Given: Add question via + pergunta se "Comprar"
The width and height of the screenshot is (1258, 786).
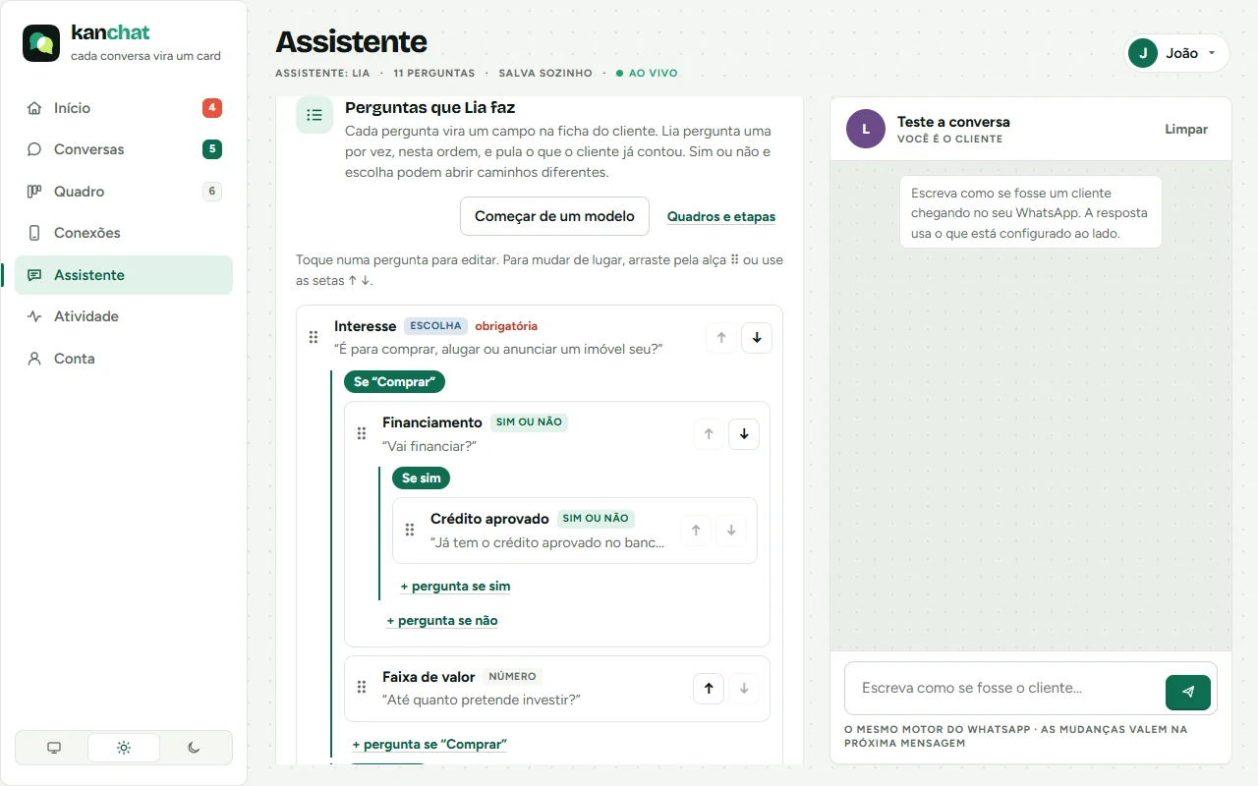Looking at the screenshot, I should tap(429, 745).
